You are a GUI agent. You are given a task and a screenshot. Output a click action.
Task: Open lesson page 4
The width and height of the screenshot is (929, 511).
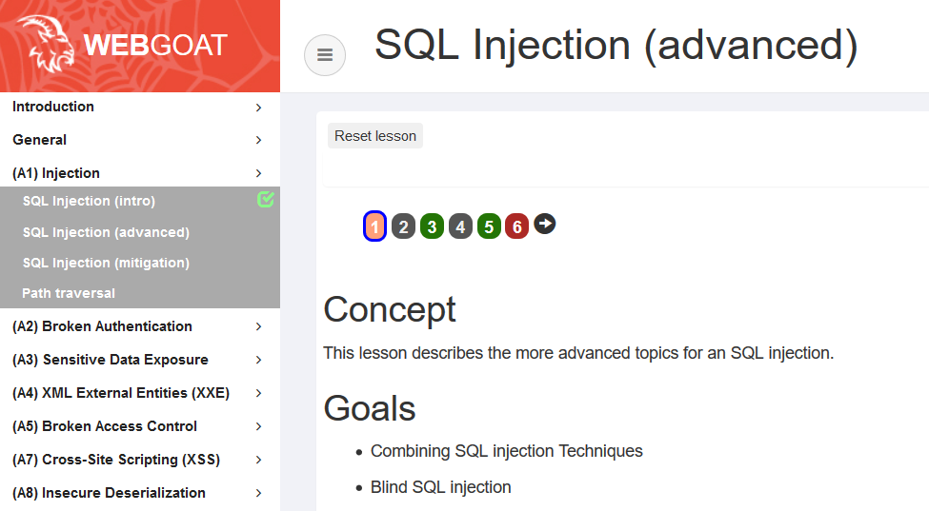[x=460, y=226]
